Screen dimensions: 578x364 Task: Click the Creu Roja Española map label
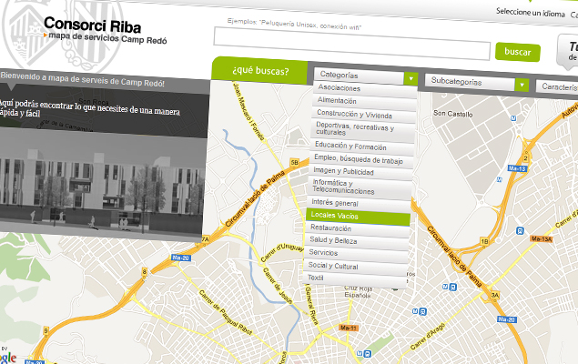(x=357, y=291)
